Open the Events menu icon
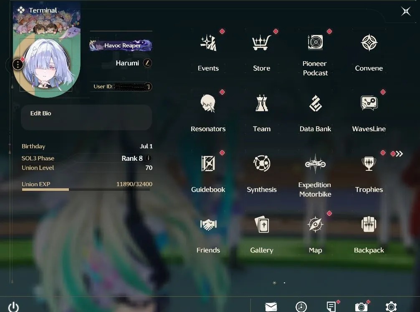420x312 pixels. click(x=208, y=43)
